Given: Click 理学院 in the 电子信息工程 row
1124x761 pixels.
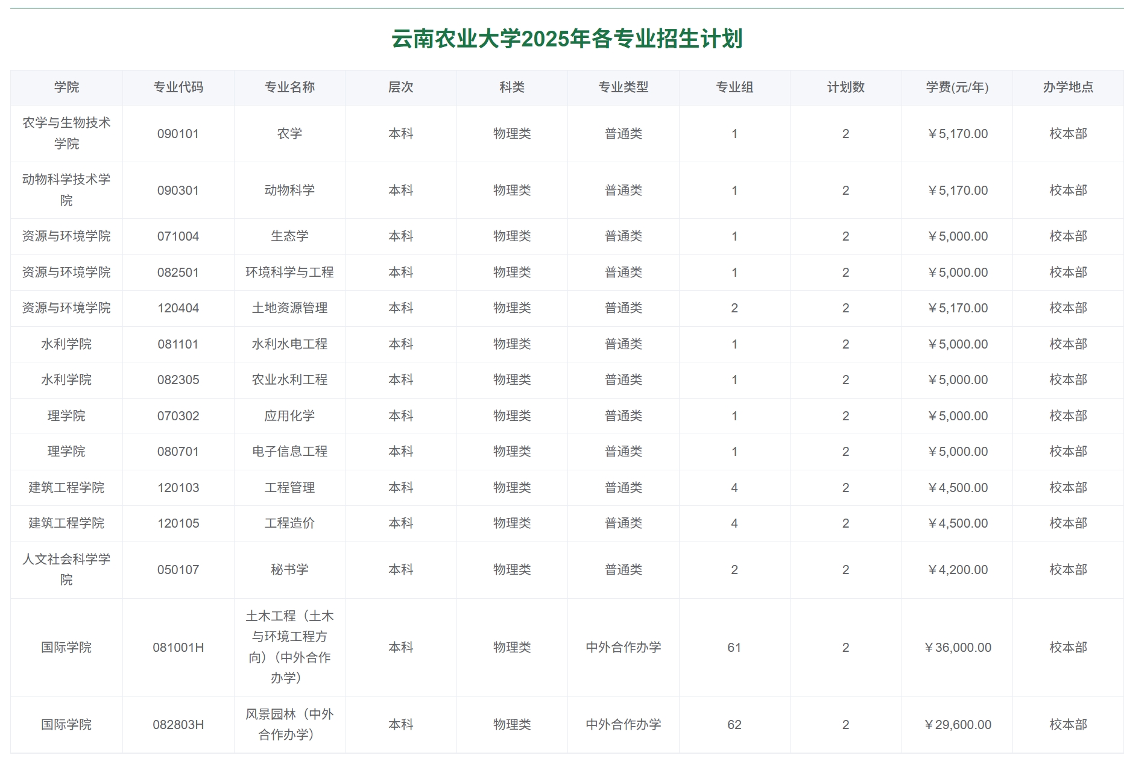Looking at the screenshot, I should [66, 452].
